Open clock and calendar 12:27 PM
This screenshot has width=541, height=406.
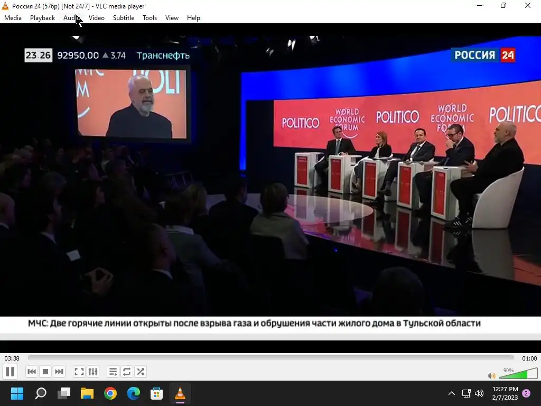(505, 393)
